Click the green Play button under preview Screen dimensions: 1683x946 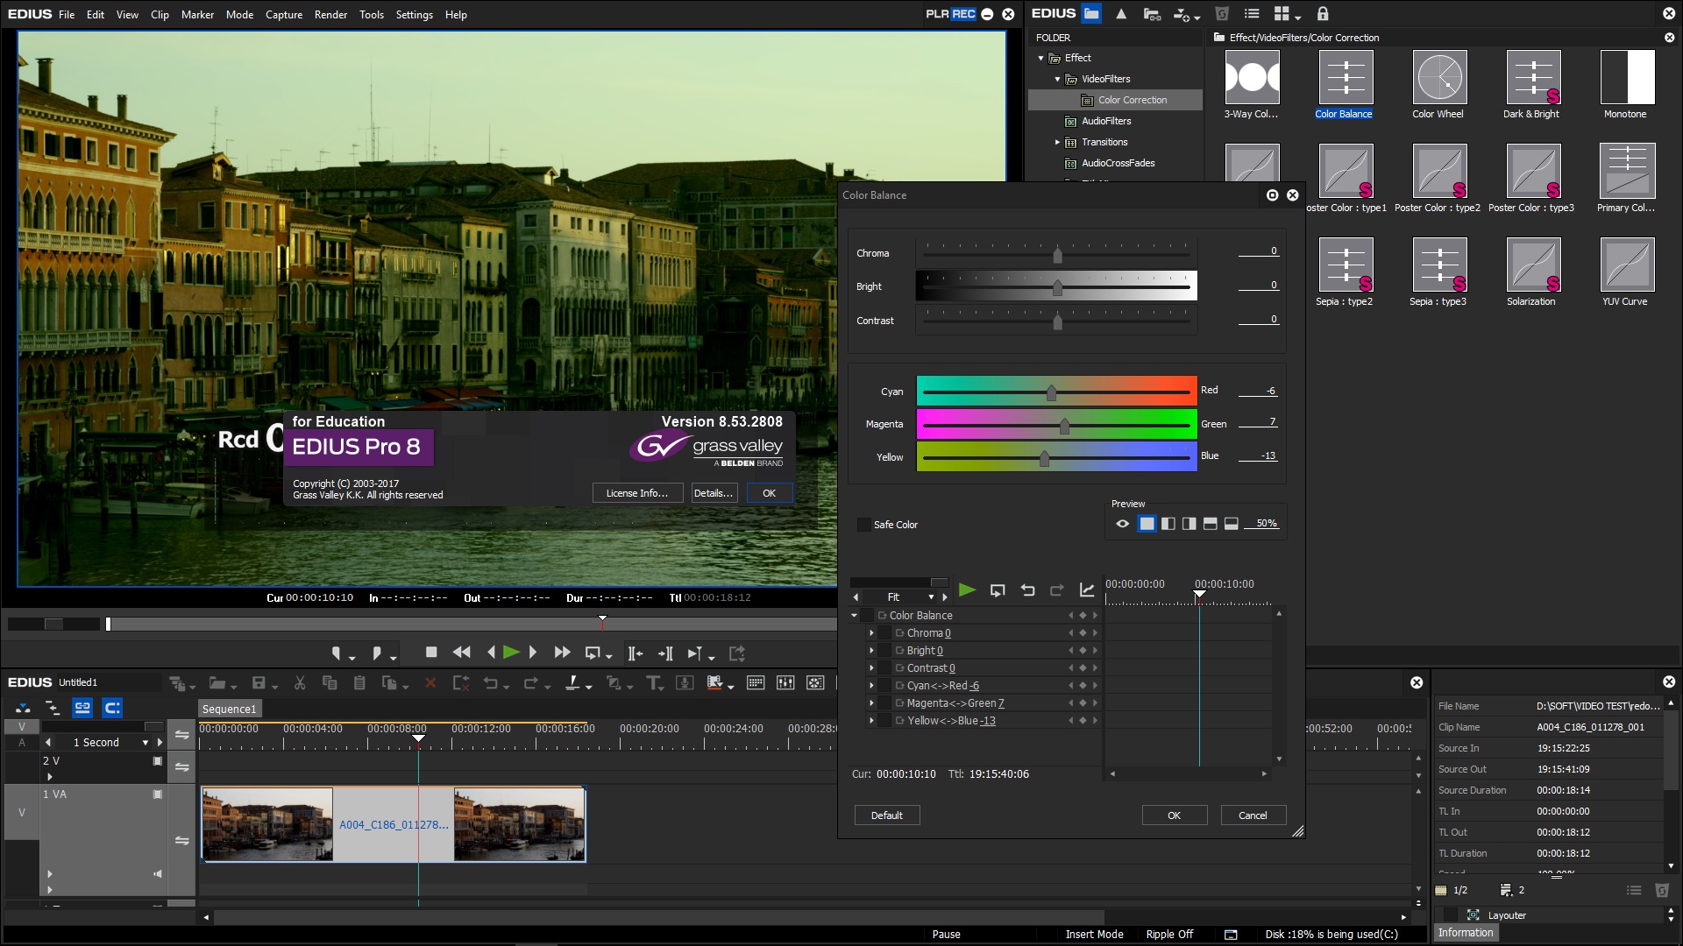(x=512, y=653)
